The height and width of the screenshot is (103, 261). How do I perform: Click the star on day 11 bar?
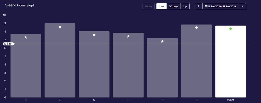click(x=26, y=37)
